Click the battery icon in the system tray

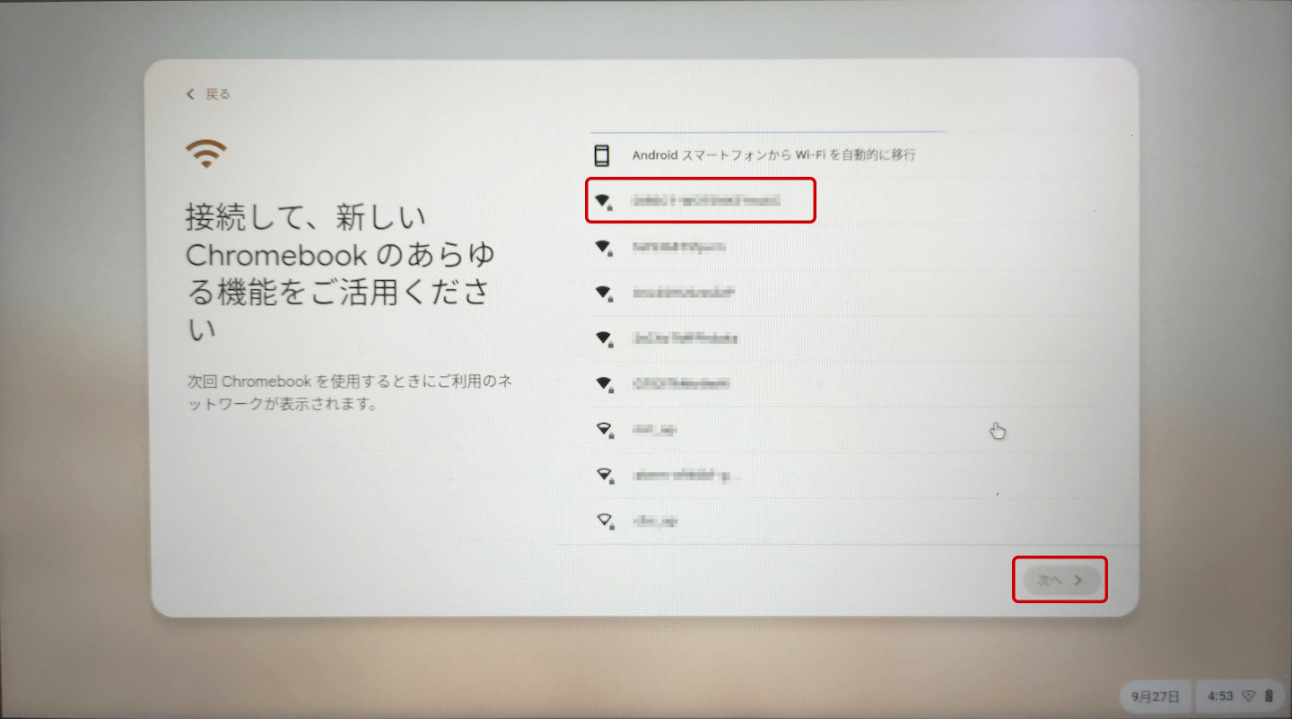pyautogui.click(x=1269, y=696)
